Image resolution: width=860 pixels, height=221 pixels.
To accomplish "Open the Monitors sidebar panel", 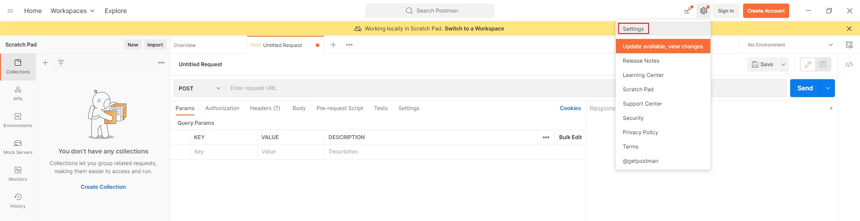I will 18,174.
